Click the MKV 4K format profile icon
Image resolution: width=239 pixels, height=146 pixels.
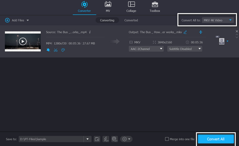coord(221,41)
